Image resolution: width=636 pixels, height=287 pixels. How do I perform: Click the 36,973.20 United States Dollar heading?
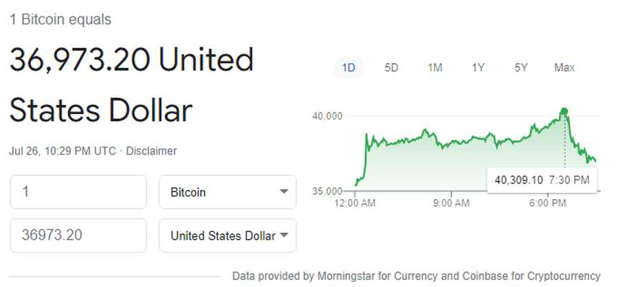131,85
